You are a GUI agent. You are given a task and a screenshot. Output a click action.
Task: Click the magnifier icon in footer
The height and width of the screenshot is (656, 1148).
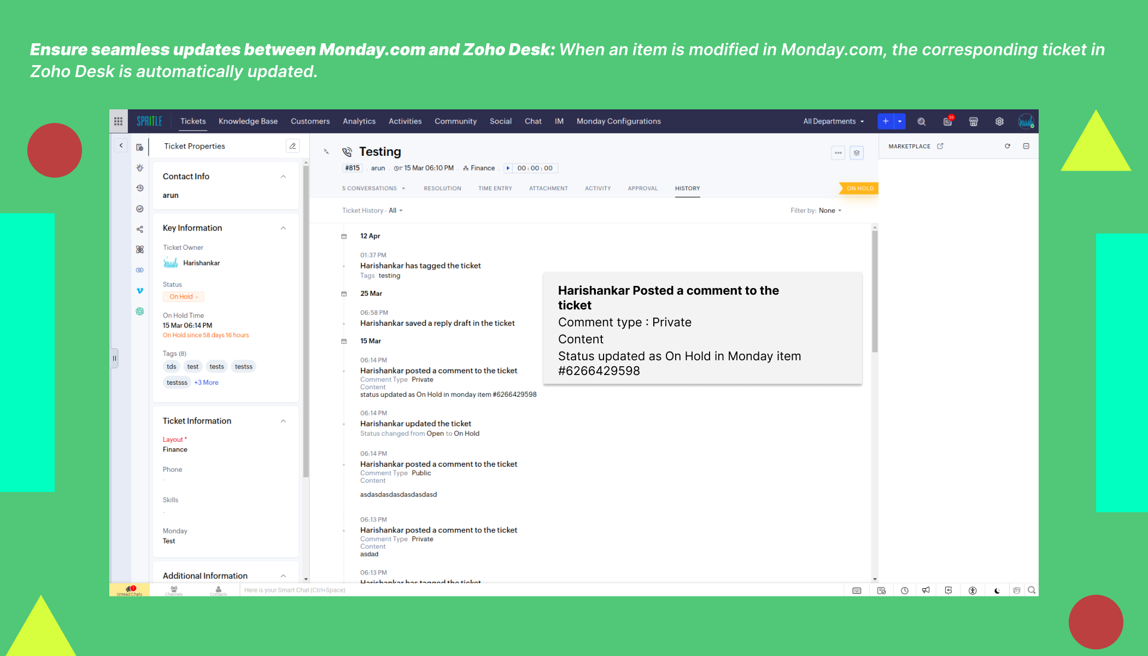1032,590
